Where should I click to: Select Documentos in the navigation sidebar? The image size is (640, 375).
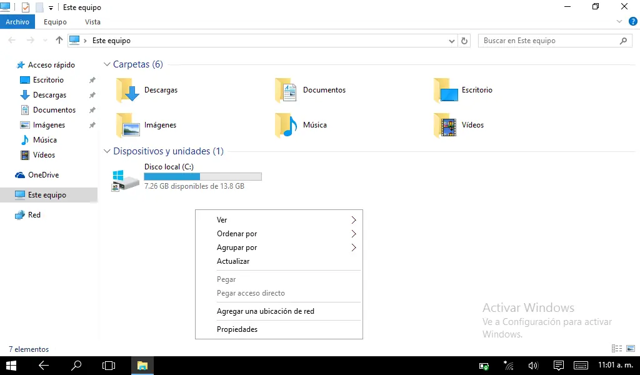54,110
